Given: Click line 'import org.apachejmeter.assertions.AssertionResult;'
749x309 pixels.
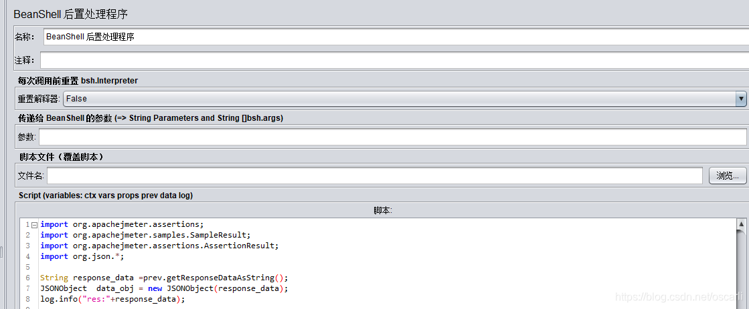Looking at the screenshot, I should (x=159, y=246).
